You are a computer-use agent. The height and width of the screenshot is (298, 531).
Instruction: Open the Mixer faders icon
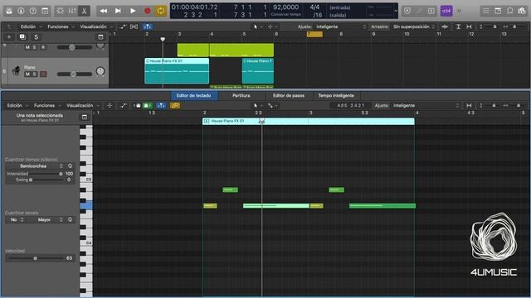[x=72, y=11]
